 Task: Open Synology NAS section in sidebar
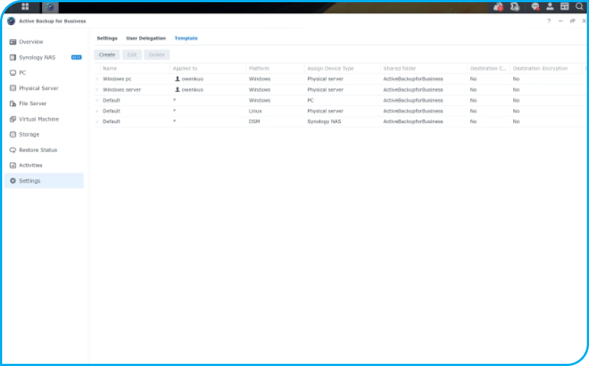point(44,57)
